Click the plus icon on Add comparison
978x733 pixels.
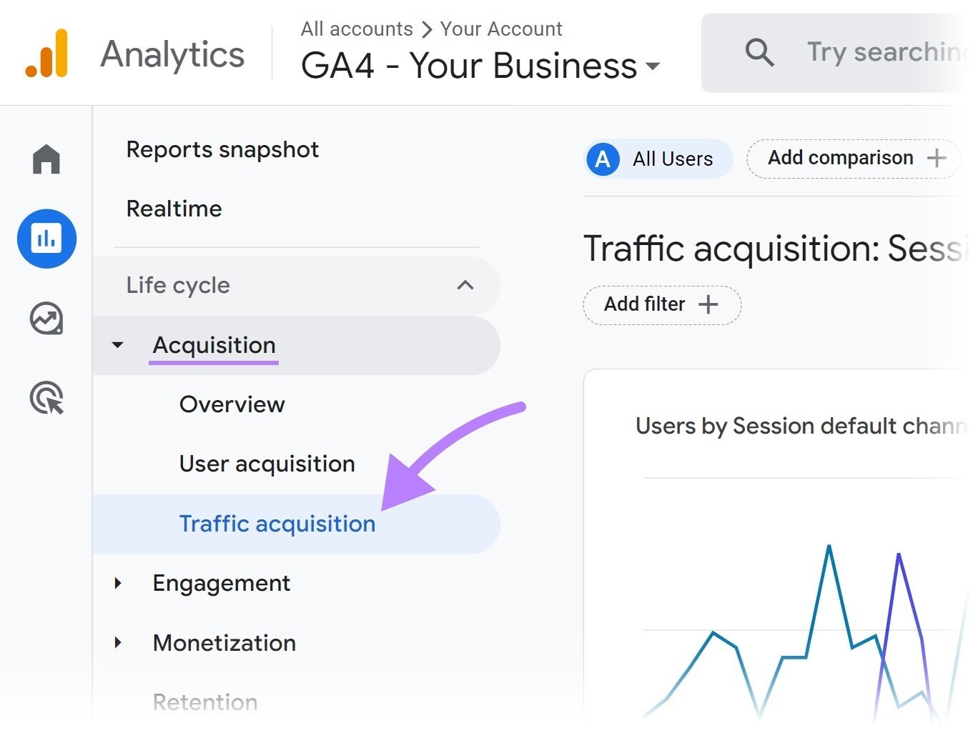point(937,158)
